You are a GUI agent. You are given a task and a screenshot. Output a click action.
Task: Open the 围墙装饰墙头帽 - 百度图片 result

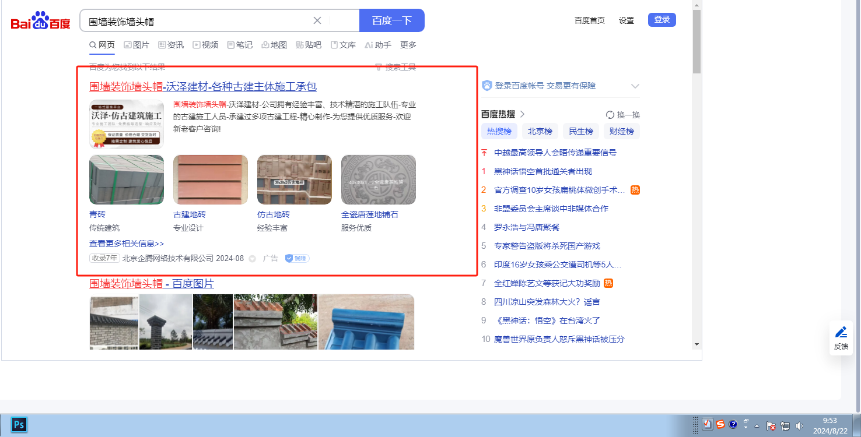click(152, 284)
